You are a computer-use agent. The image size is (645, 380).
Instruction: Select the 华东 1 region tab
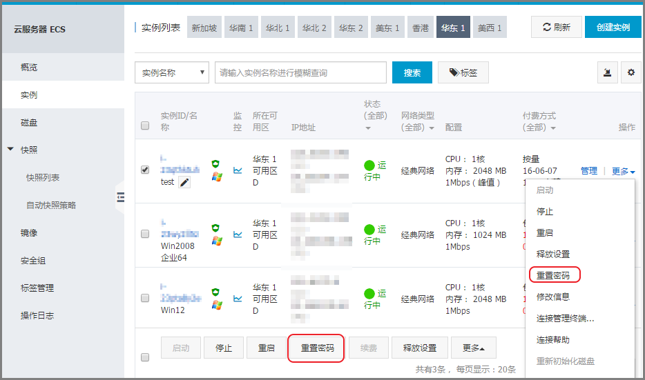(x=453, y=28)
